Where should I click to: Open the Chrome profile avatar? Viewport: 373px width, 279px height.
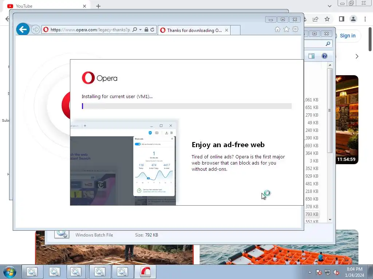[353, 19]
